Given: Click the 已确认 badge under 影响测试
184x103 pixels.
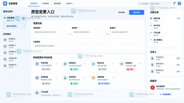Looking at the screenshot, I should 74,84.
